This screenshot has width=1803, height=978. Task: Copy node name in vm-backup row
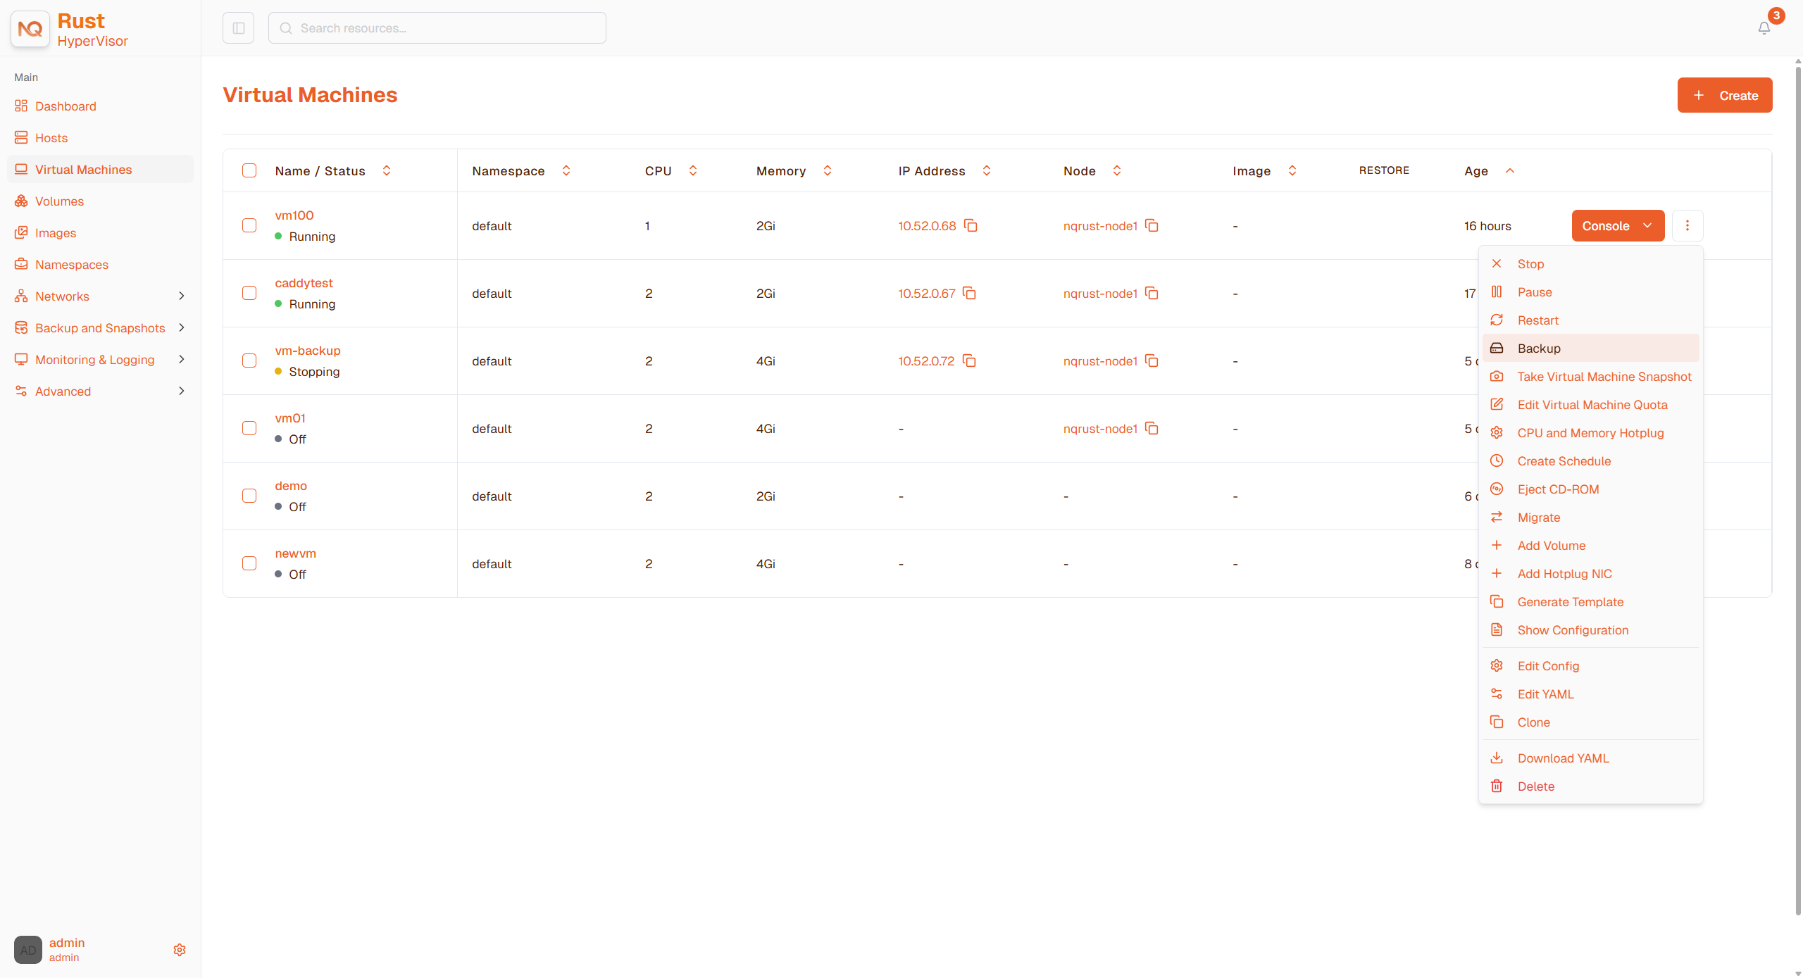pos(1152,361)
